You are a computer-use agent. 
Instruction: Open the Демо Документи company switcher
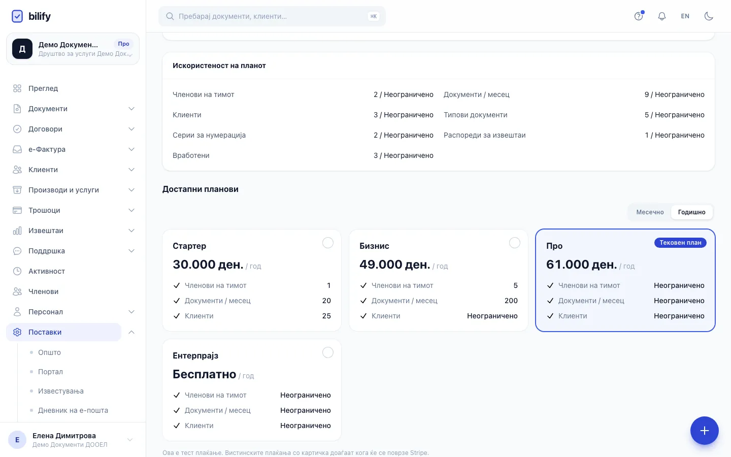click(73, 49)
